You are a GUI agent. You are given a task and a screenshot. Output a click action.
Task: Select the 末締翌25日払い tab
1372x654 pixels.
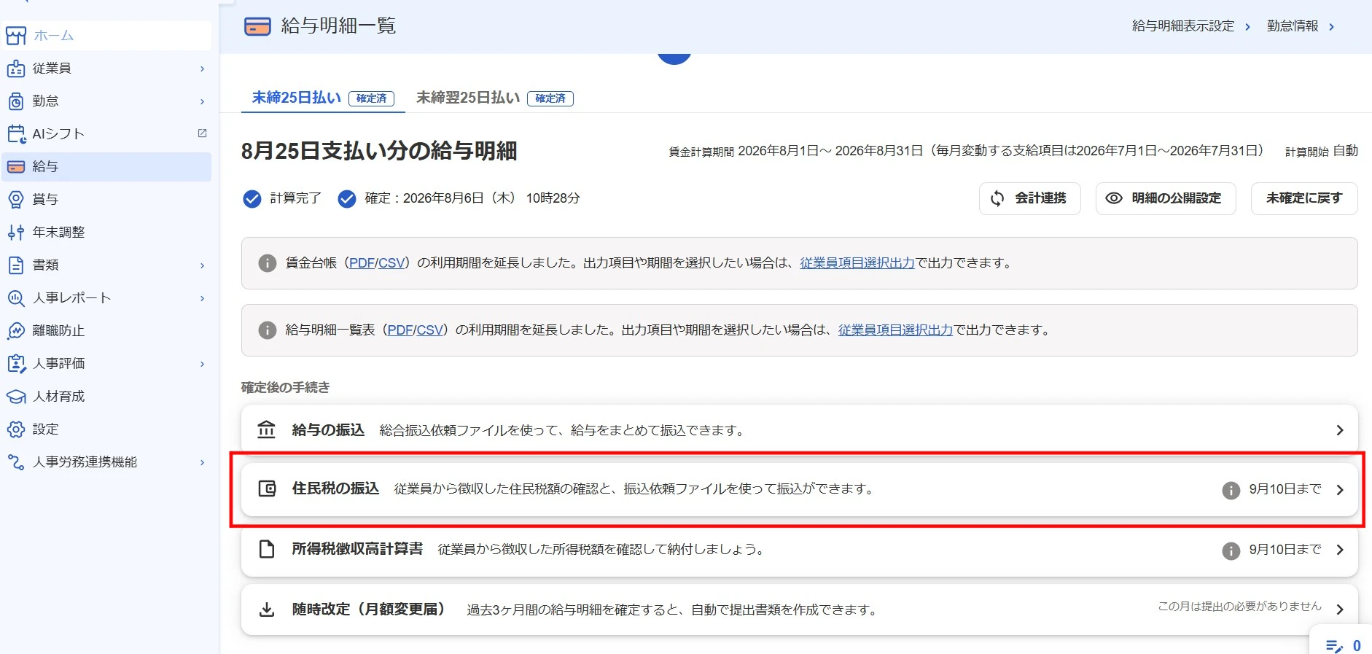(x=495, y=98)
